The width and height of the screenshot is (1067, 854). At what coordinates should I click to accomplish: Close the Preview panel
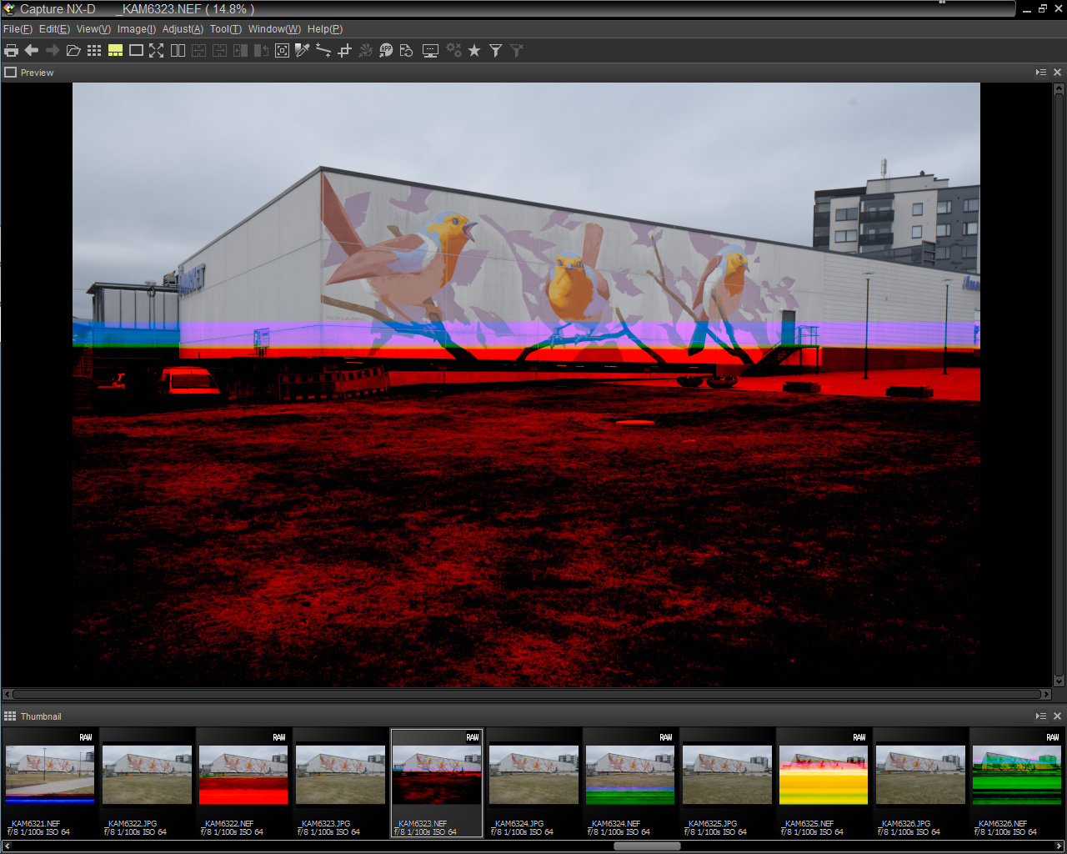coord(1057,73)
